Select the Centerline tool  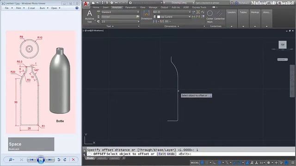click(219, 15)
